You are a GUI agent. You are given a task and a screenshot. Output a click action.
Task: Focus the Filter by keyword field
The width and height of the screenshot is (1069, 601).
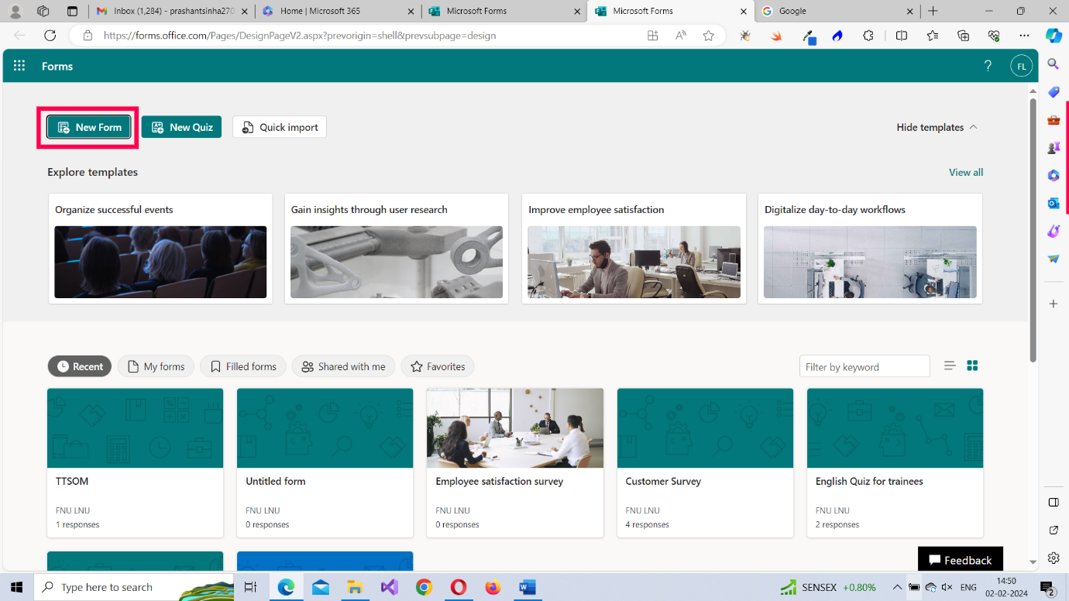coord(864,366)
